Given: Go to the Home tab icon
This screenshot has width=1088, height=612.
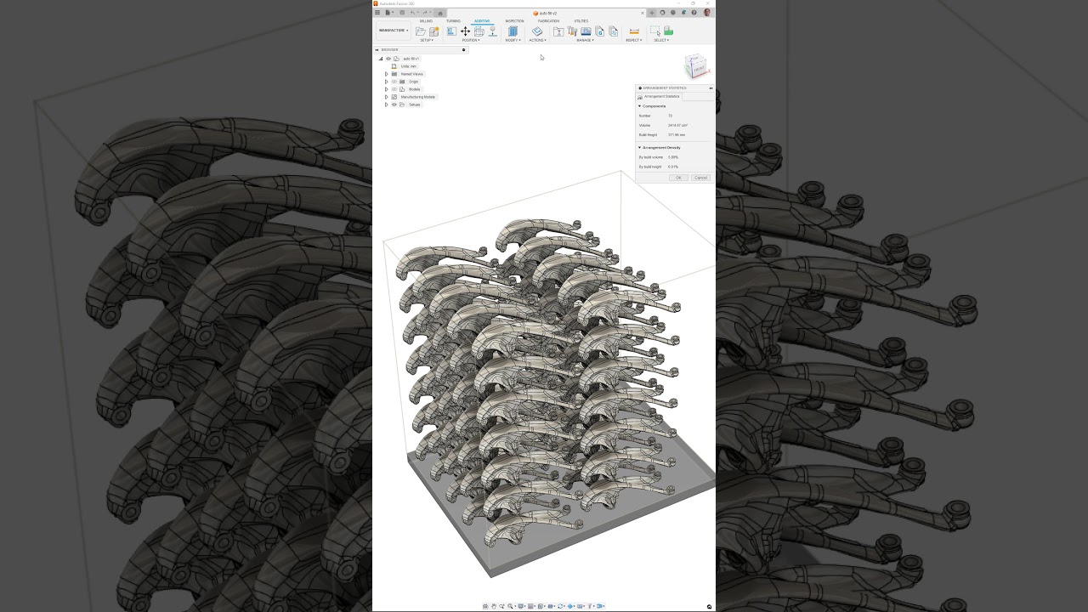Looking at the screenshot, I should coord(440,13).
